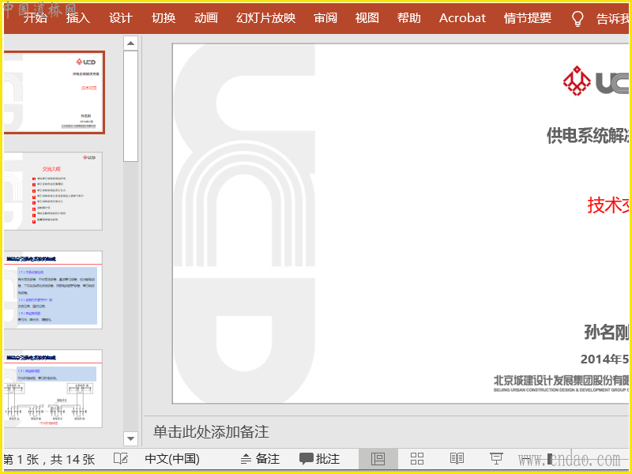
Task: Click the thumbnail pane scrollbar handle
Action: (x=130, y=106)
